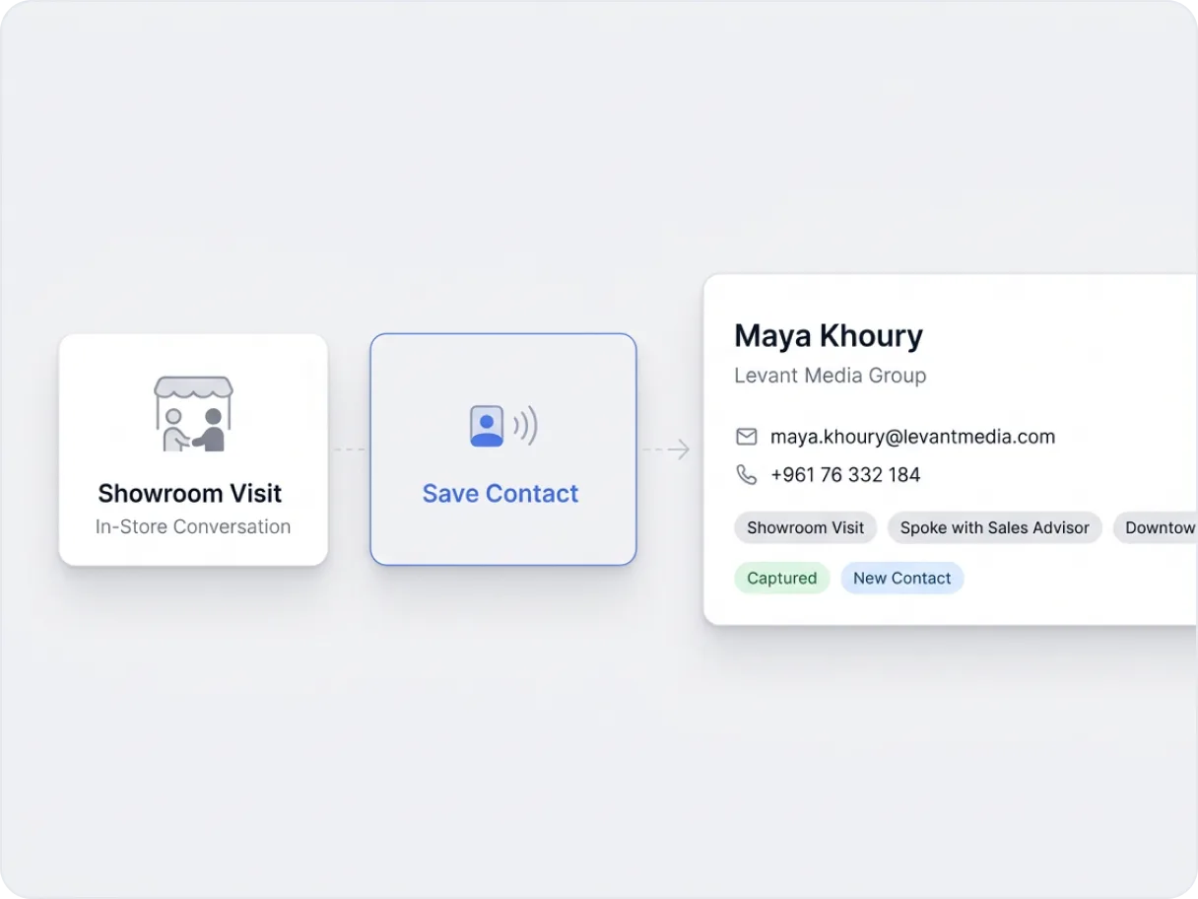Open the Maya Khoury contact name
Image resolution: width=1198 pixels, height=899 pixels.
pos(828,336)
